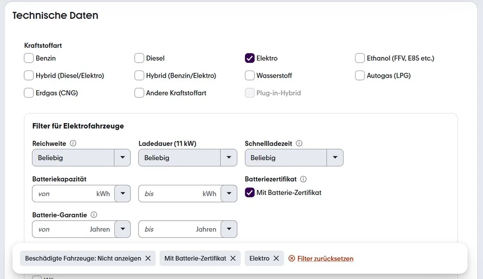Show the Schnellladezeit info icon
483x279 pixels.
(x=299, y=143)
